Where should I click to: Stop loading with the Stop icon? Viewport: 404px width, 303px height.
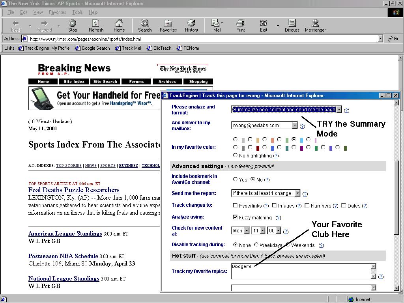[73, 26]
